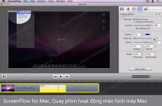
Task: Click the Spotlight search icon
Action: coord(158,1)
